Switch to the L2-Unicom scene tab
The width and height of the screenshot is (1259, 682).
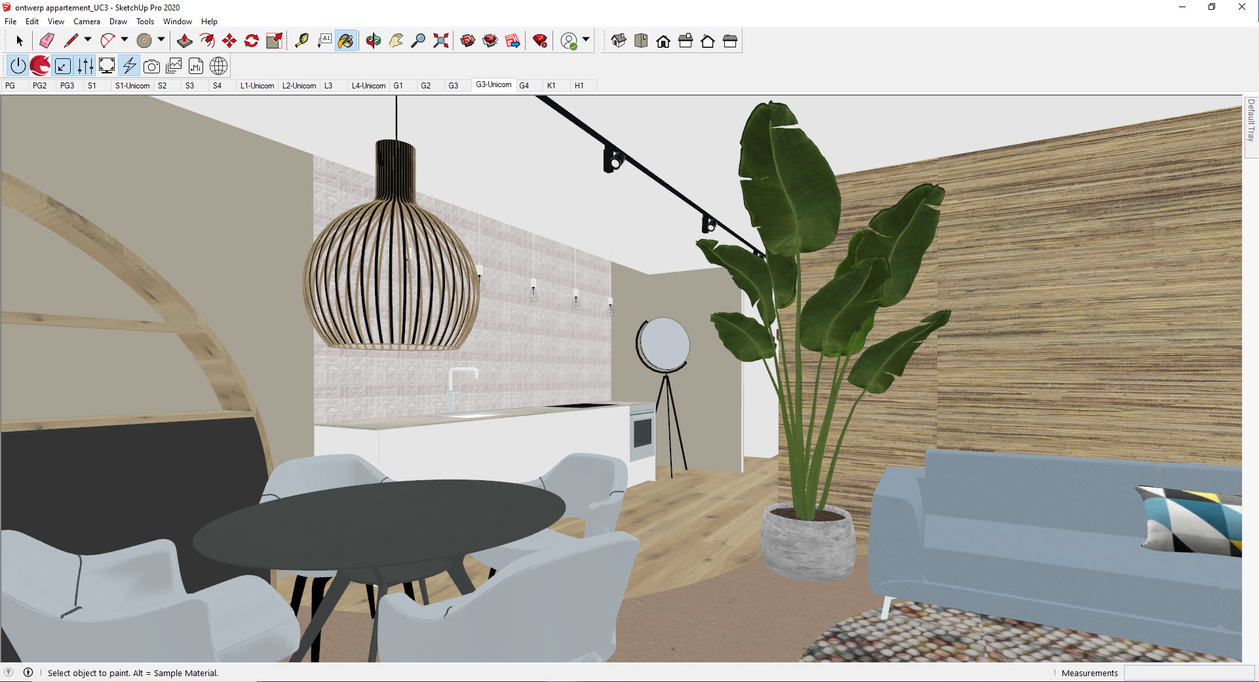point(299,86)
